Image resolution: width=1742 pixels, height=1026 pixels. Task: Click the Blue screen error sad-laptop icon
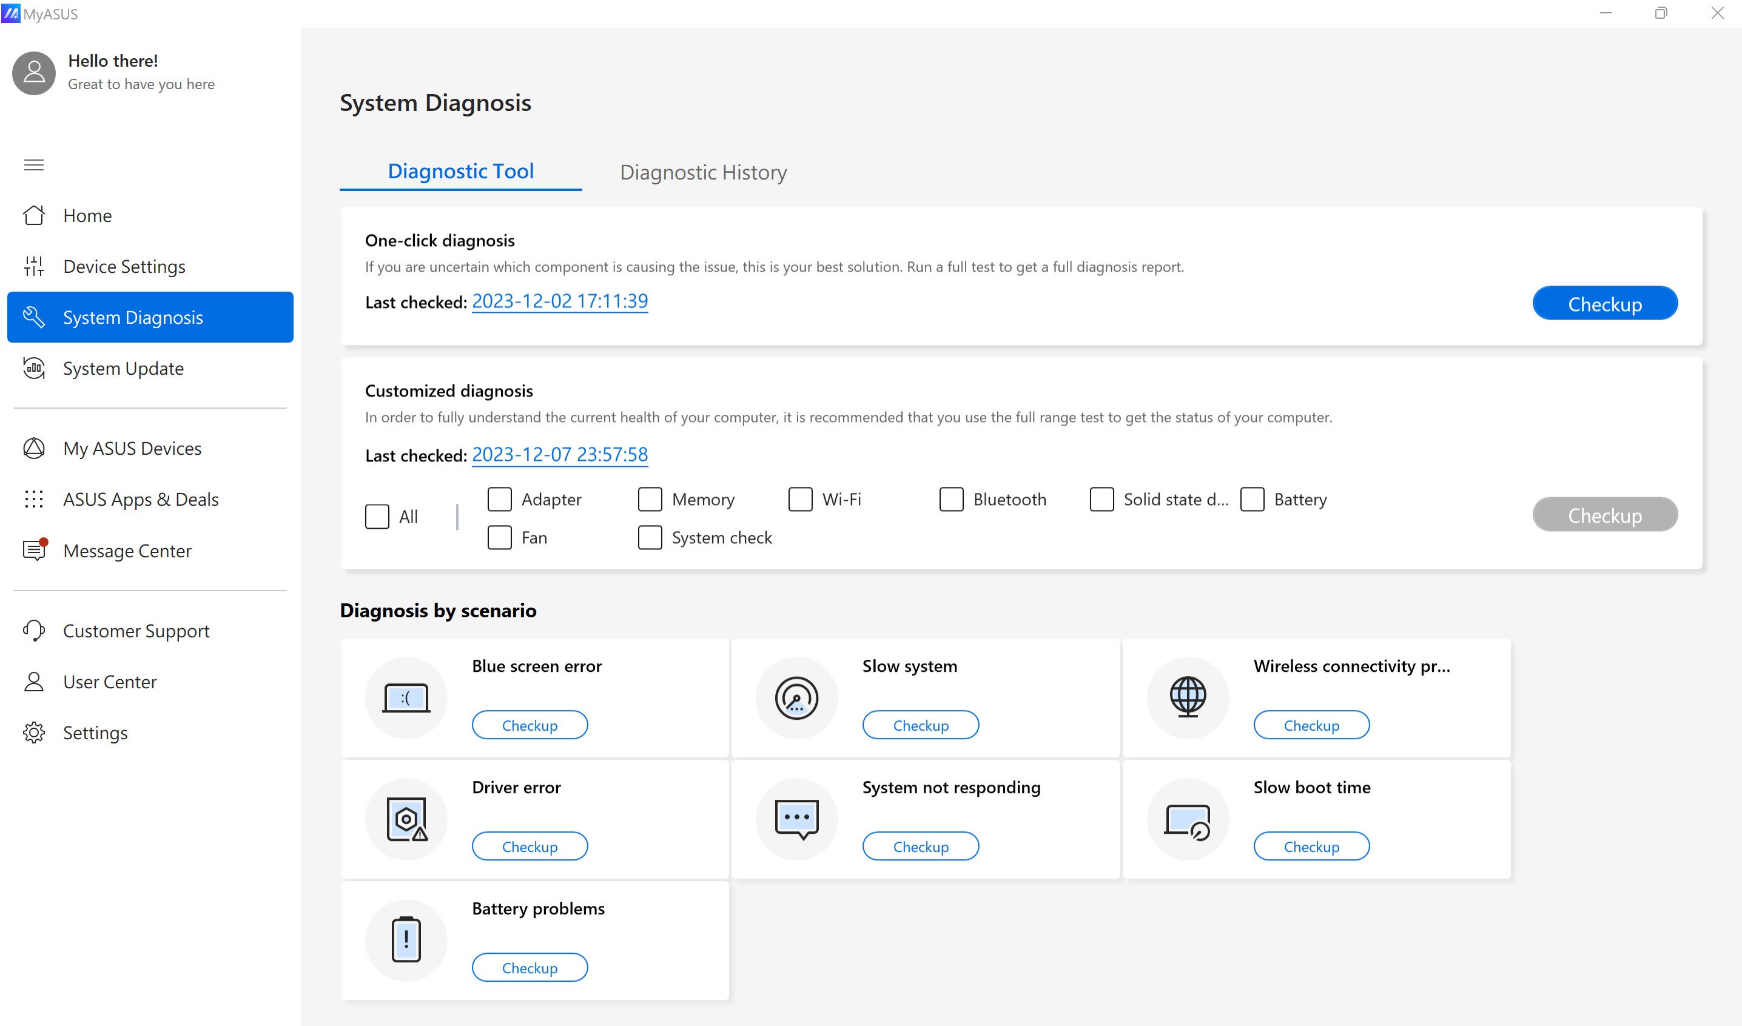(406, 697)
